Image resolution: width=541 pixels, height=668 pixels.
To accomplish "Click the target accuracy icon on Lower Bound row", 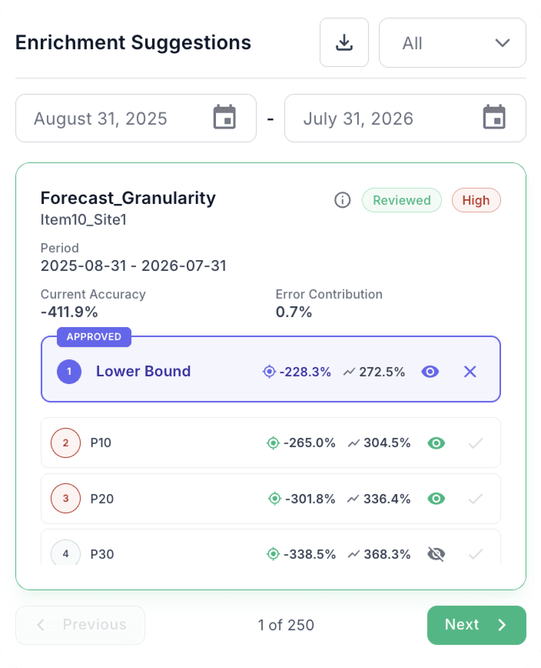I will (x=269, y=371).
